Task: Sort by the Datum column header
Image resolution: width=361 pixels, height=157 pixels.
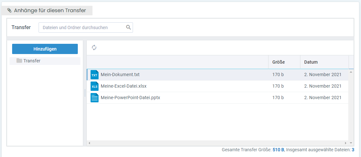Action: point(311,62)
